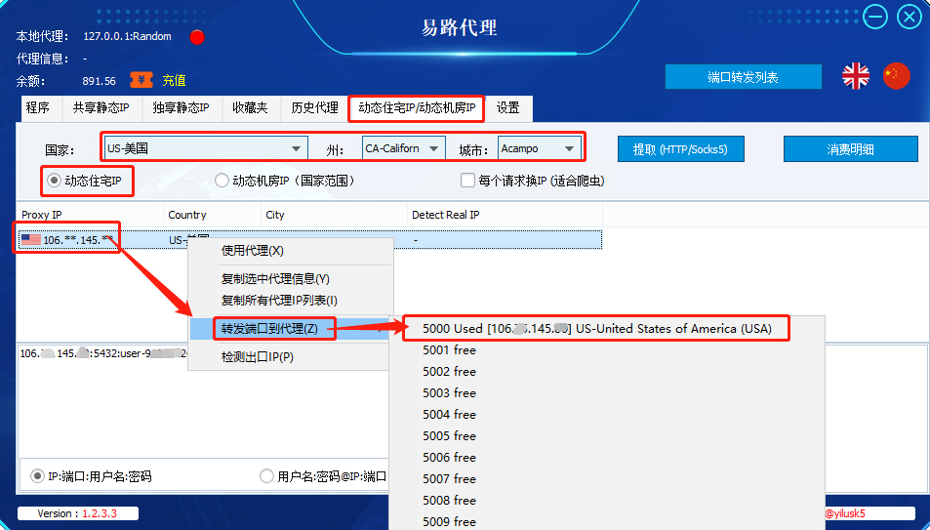Select IP:端口:用户名:密码 format radio
This screenshot has height=530, width=930.
click(37, 476)
